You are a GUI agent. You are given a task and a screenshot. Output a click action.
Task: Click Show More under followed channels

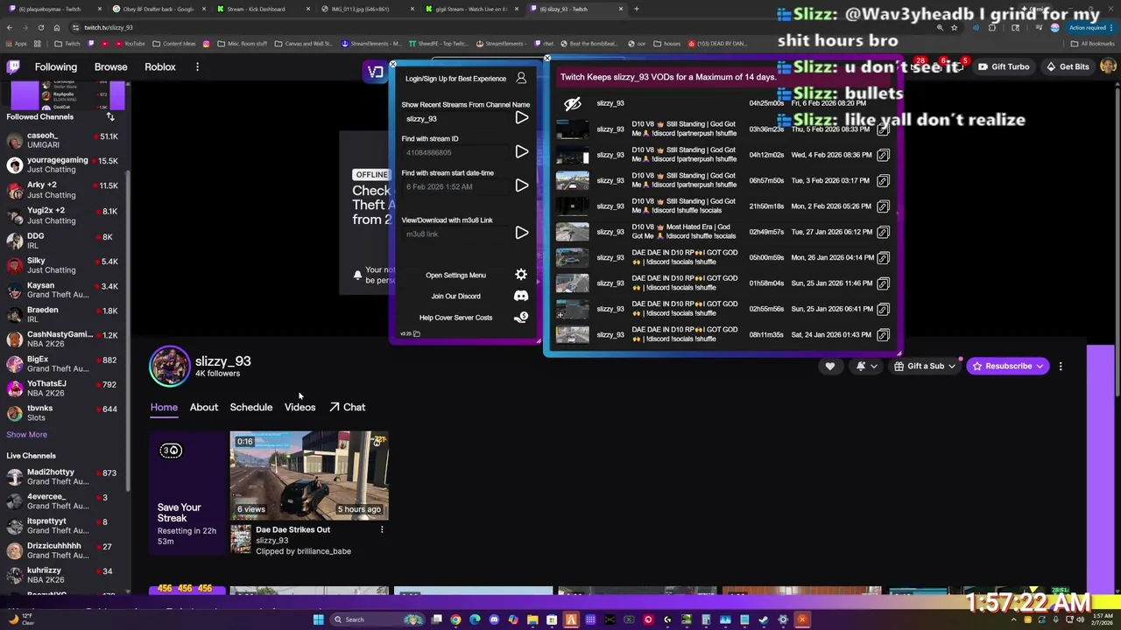27,434
